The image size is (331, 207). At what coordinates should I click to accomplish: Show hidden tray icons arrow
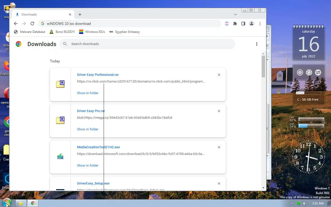point(292,203)
